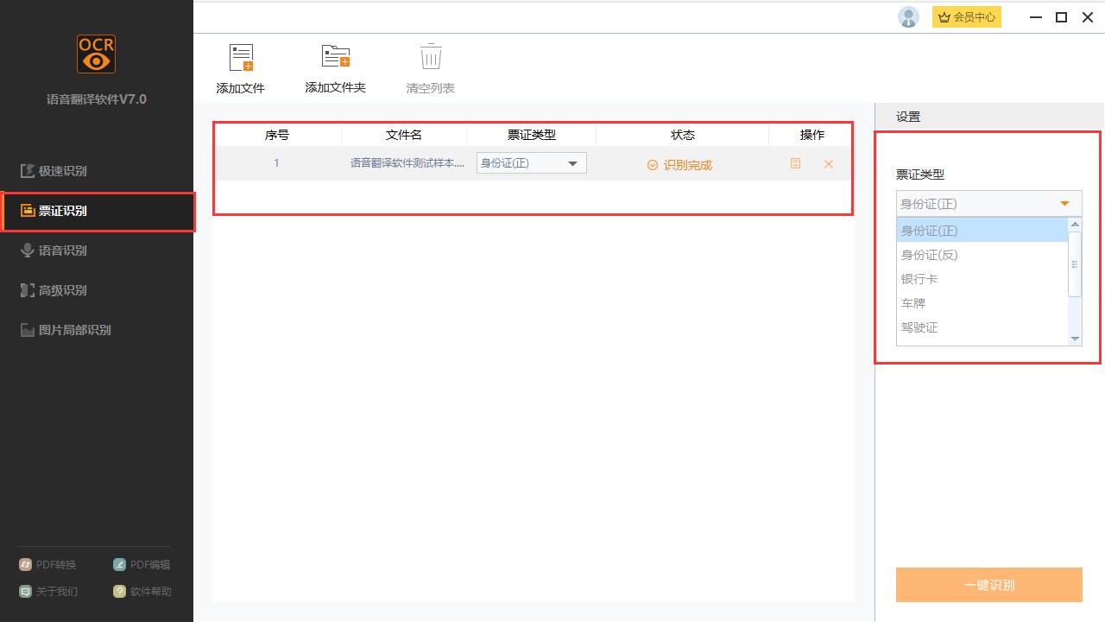
Task: Delete the file row using the X icon
Action: (x=828, y=163)
